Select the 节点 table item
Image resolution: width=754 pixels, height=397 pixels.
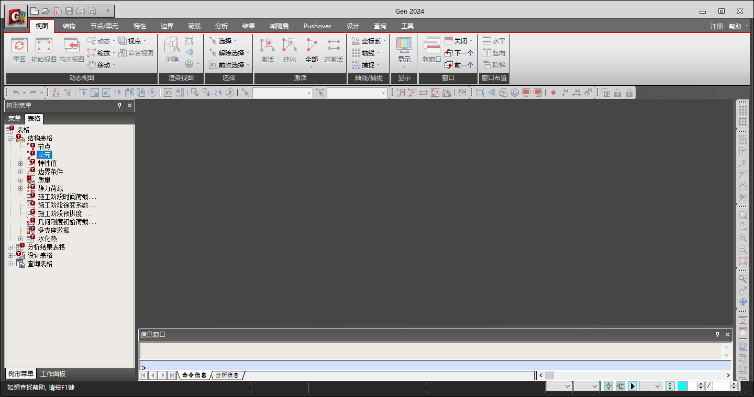point(44,147)
